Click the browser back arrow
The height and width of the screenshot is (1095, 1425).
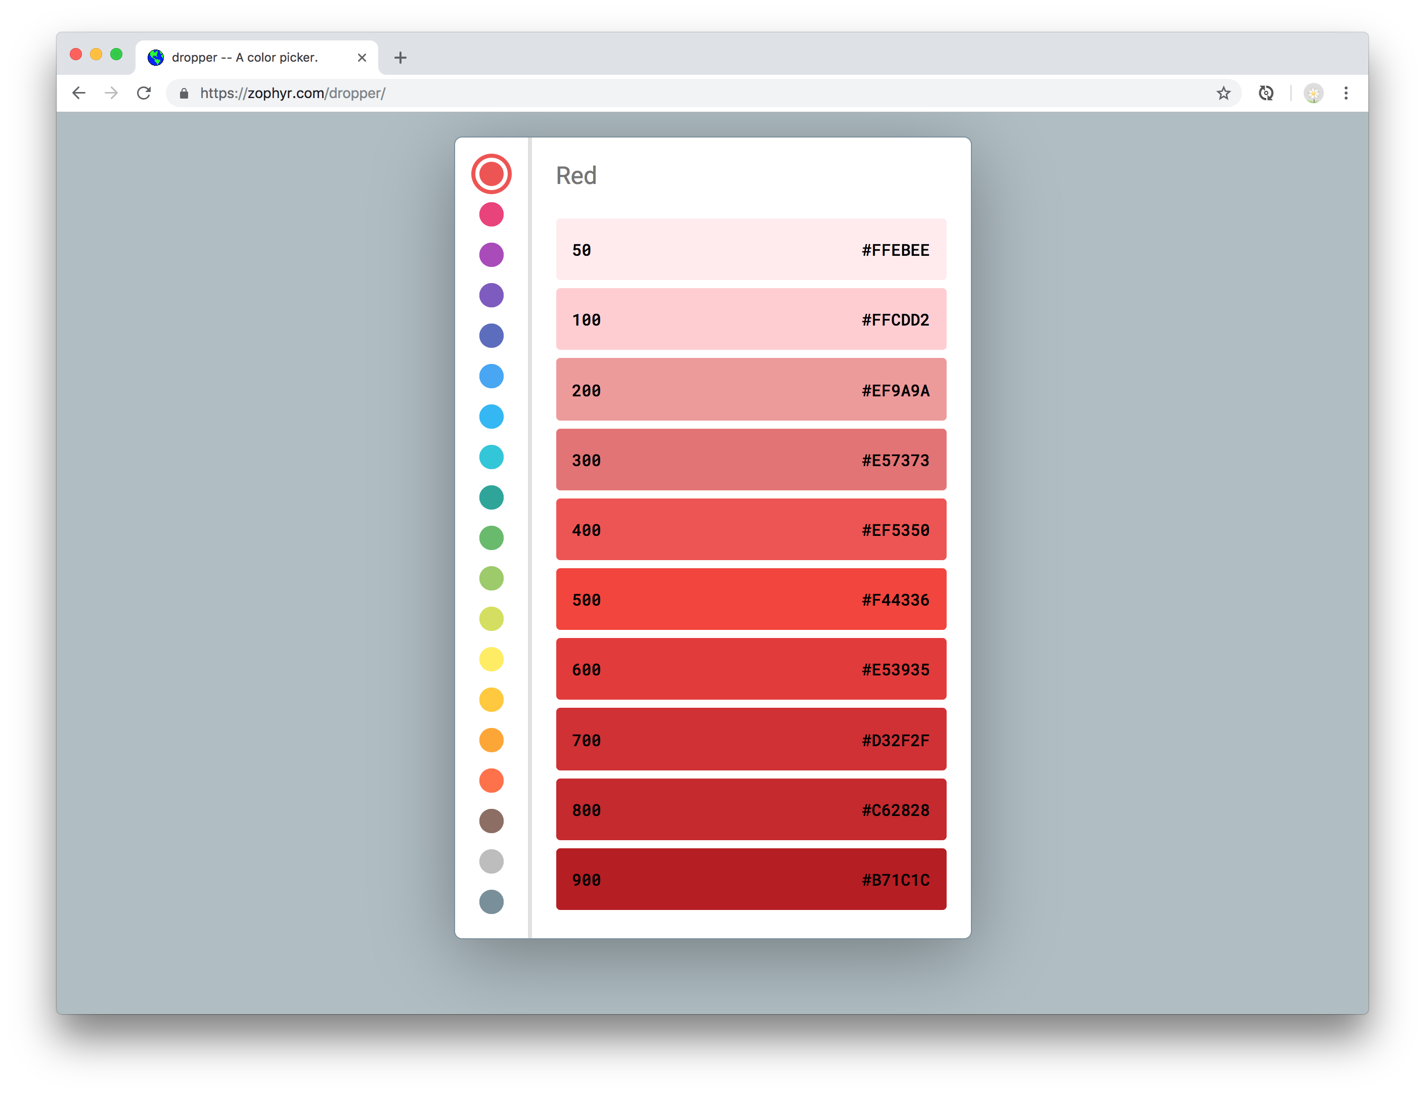[x=79, y=93]
